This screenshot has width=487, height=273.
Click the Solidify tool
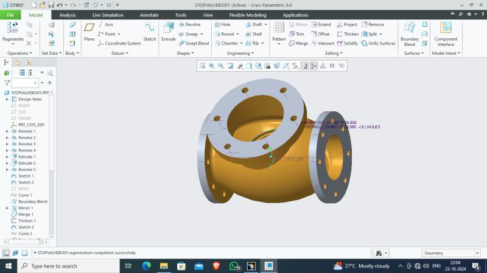click(x=348, y=43)
